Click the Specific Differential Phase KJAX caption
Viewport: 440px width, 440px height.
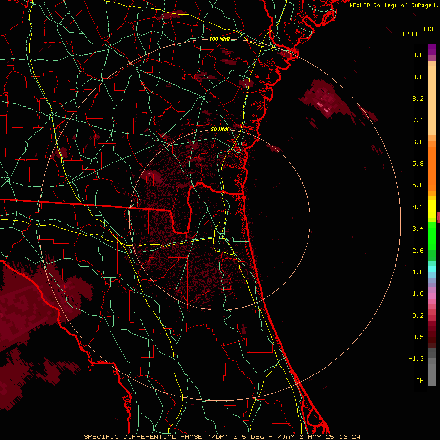(222, 437)
